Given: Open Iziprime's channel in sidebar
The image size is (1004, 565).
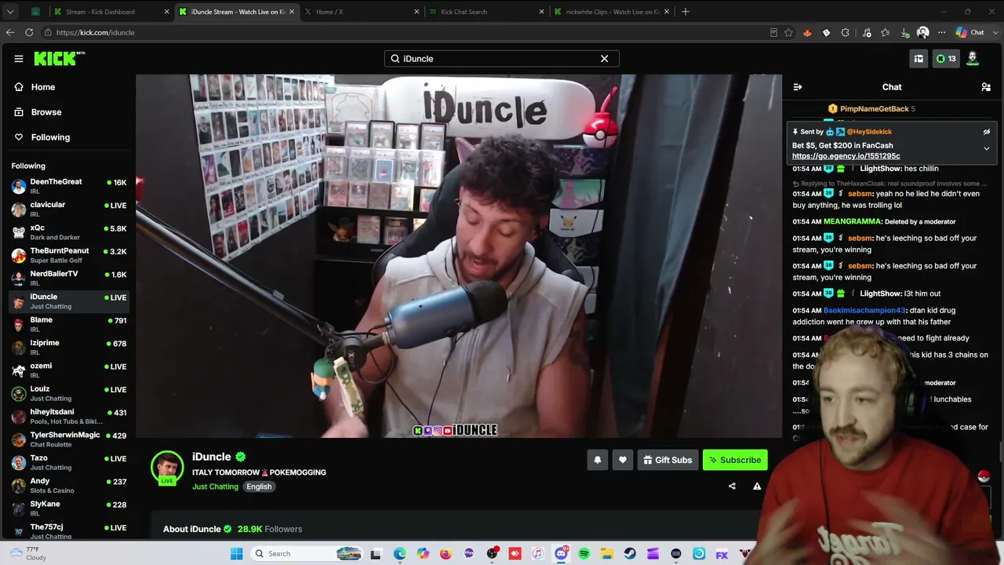Looking at the screenshot, I should point(69,347).
